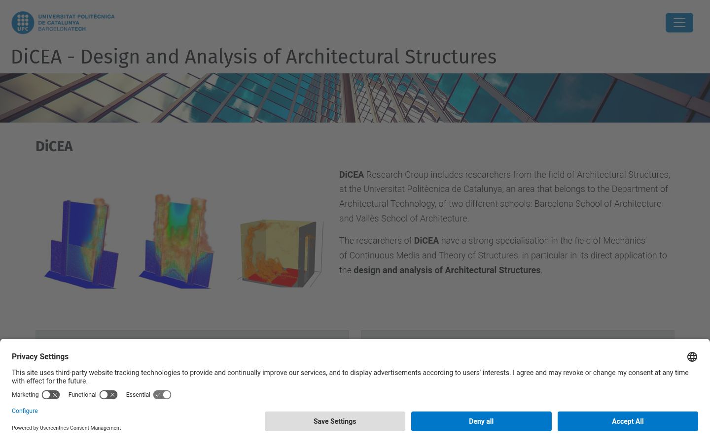Image resolution: width=710 pixels, height=443 pixels.
Task: Click the 'Functional' label text
Action: (82, 395)
